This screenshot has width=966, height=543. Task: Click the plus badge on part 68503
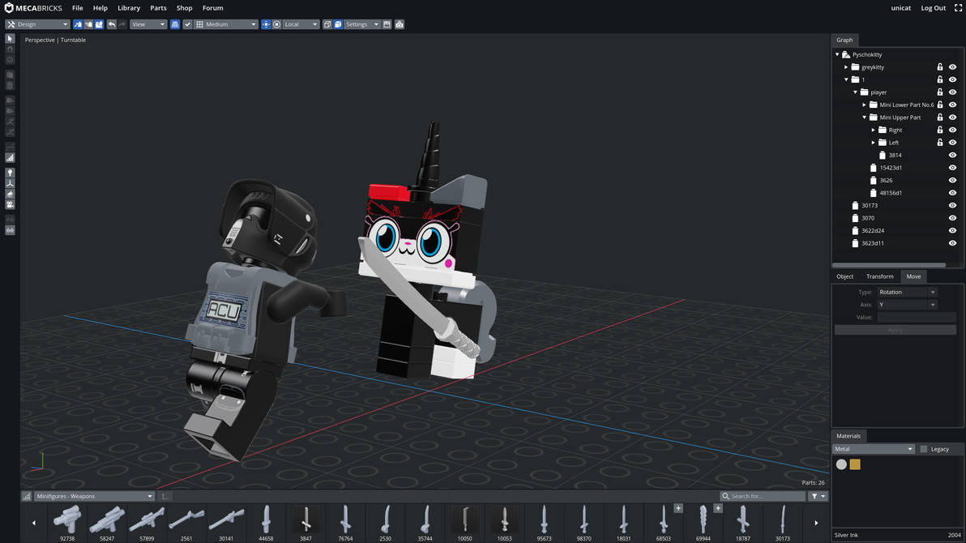pyautogui.click(x=678, y=508)
